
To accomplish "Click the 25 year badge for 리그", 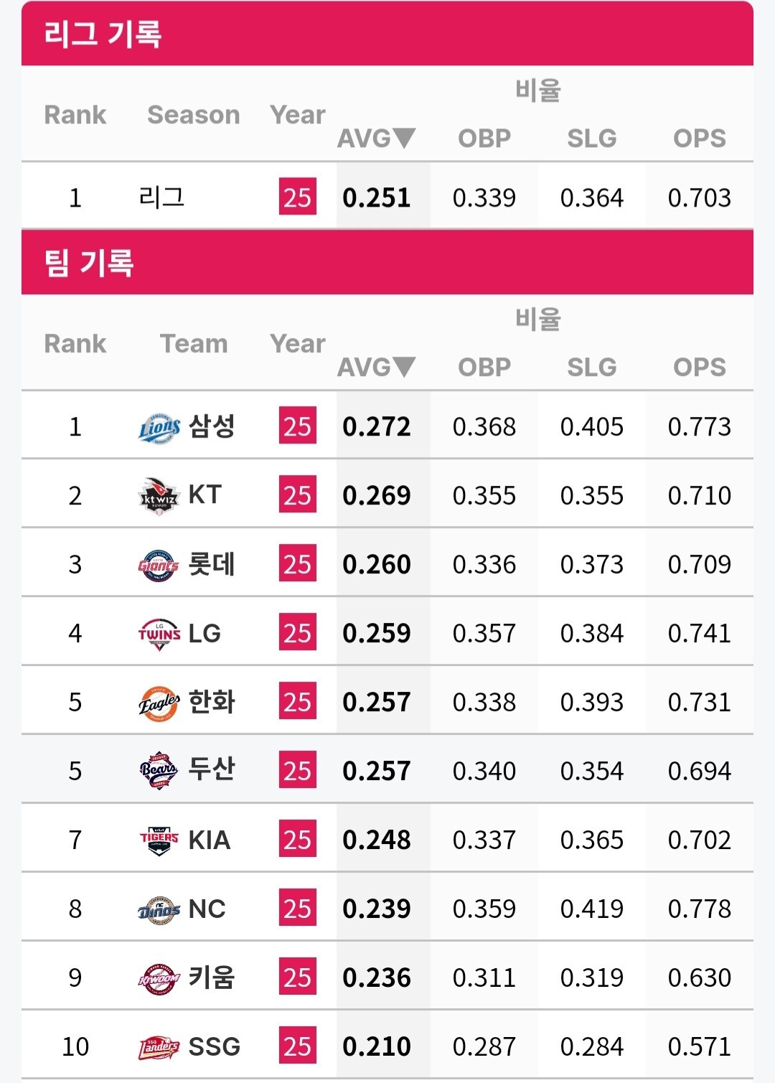I will pos(297,197).
